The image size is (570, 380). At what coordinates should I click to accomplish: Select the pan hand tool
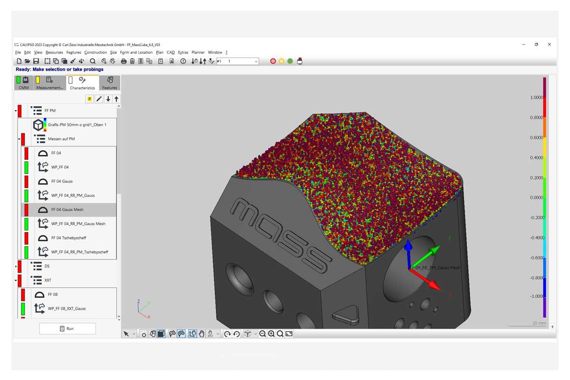coord(201,334)
